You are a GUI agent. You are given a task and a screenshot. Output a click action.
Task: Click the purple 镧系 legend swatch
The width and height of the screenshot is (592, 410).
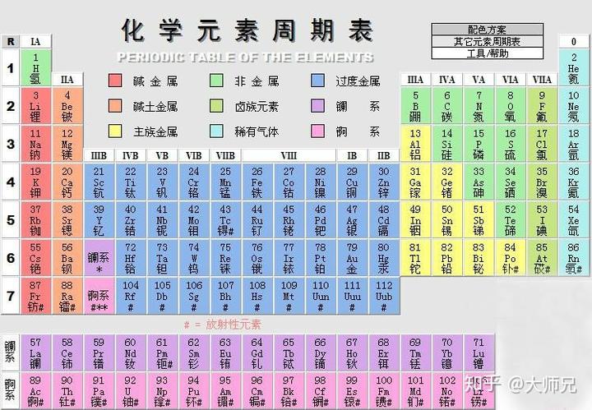click(x=317, y=106)
